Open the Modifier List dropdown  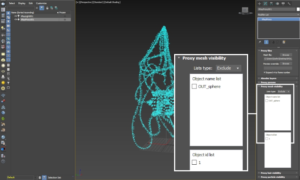[x=278, y=15]
